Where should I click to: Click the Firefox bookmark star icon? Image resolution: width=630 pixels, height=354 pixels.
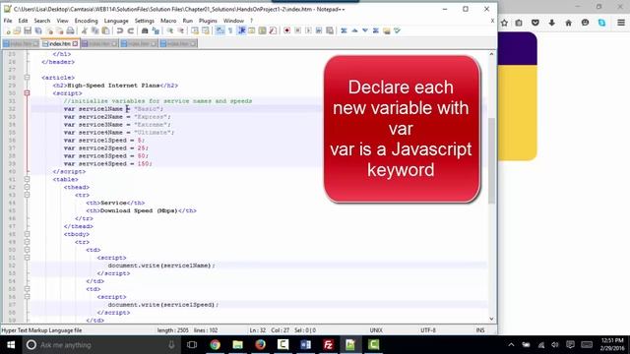(504, 23)
